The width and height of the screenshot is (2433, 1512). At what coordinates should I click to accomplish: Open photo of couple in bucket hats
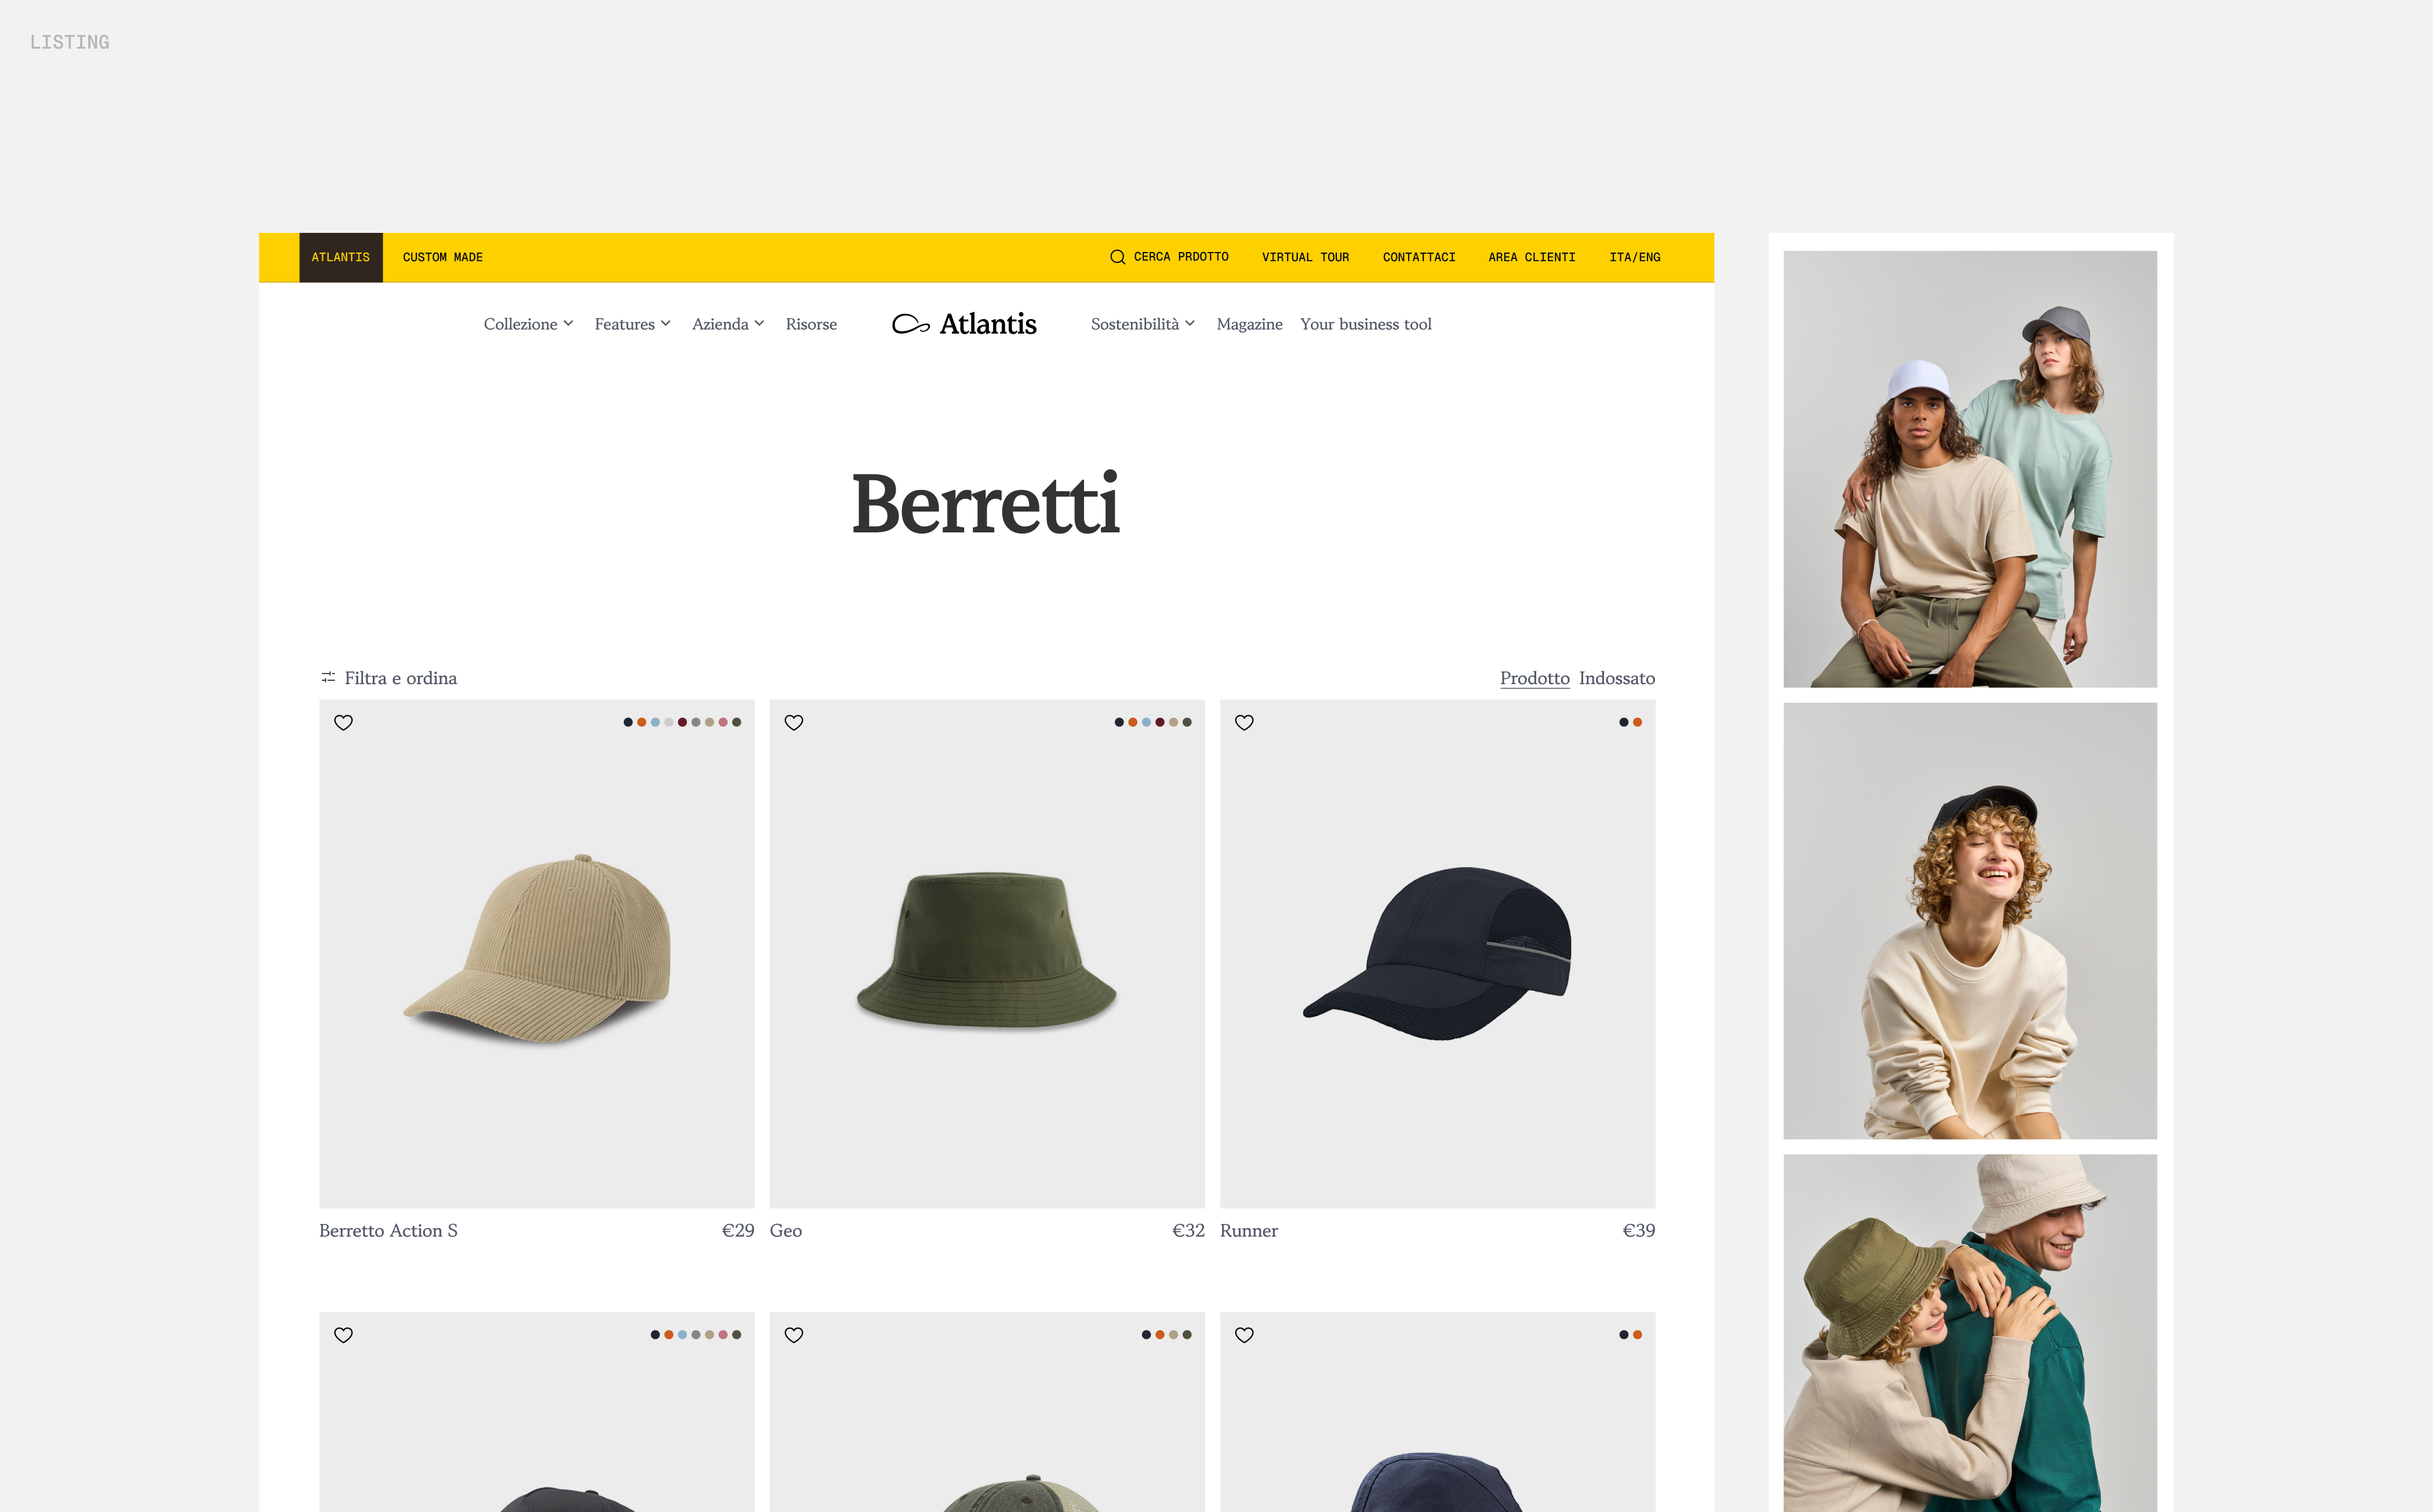tap(1970, 1333)
